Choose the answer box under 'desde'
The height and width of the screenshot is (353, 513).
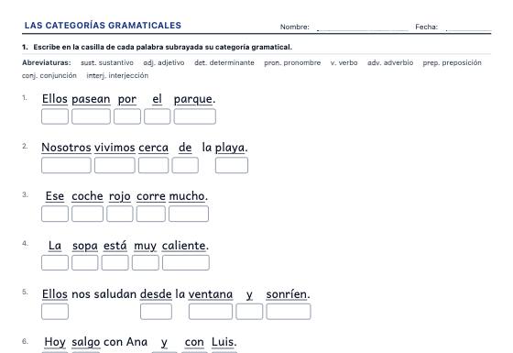pyautogui.click(x=156, y=312)
